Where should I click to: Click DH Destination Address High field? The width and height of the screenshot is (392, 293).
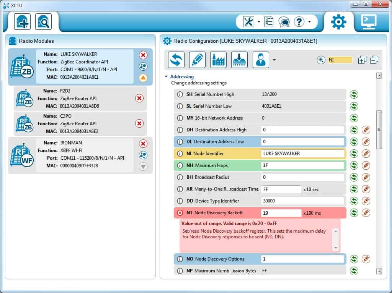(x=302, y=130)
